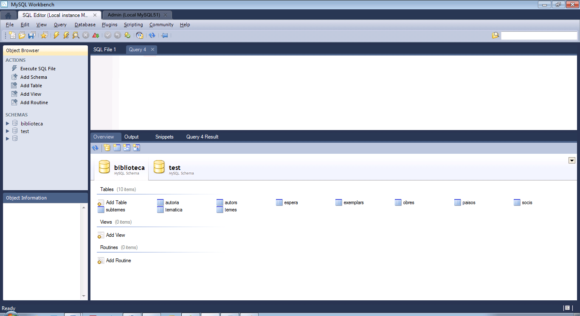
Task: Save SQL script with floppy disk icon
Action: 31,36
